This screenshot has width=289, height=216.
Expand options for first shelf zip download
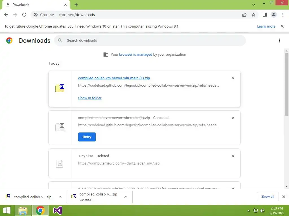(x=60, y=197)
